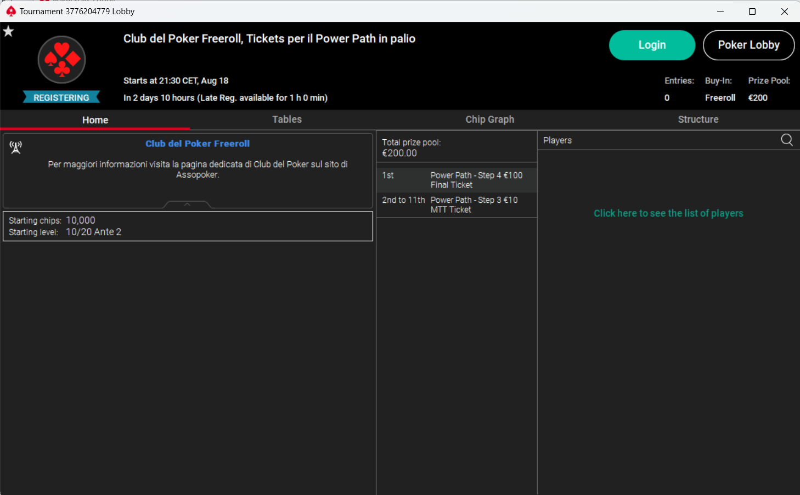Maximize the Tournament Lobby window
This screenshot has width=800, height=495.
pos(752,11)
